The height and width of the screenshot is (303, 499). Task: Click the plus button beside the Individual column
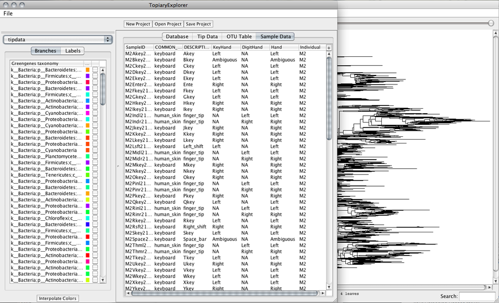[x=329, y=47]
